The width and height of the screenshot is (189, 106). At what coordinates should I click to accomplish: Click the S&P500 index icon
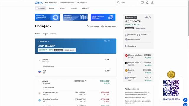point(126,63)
